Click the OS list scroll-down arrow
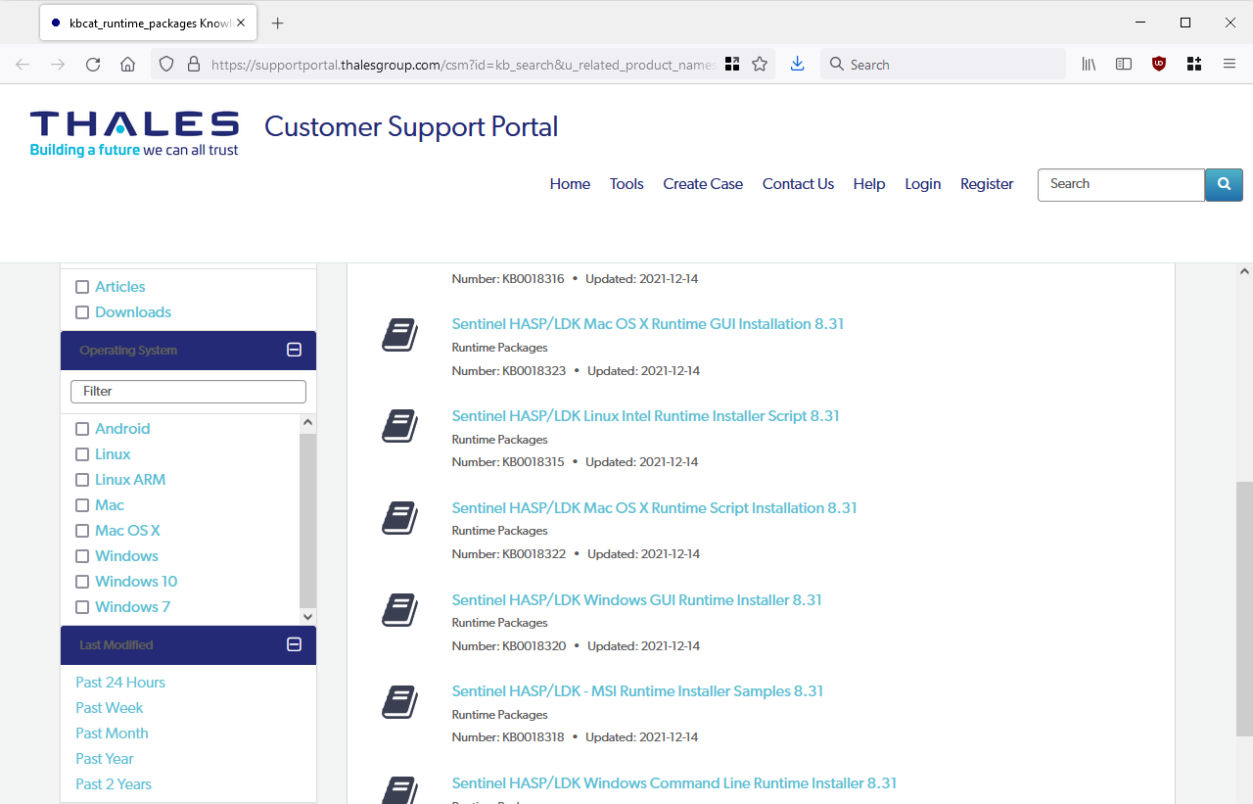 click(307, 617)
